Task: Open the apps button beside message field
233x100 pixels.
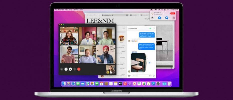Action: click(x=129, y=76)
